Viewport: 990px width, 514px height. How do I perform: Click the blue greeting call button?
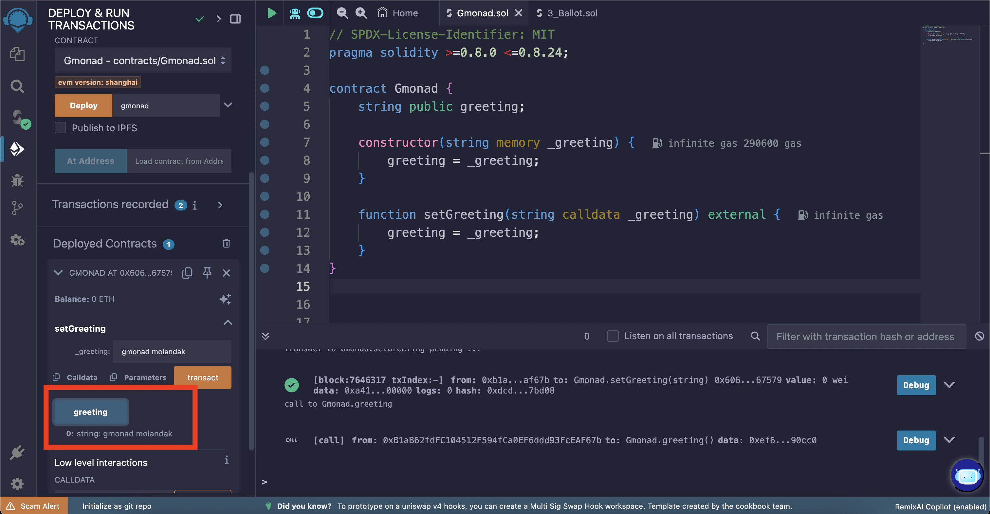click(x=91, y=412)
